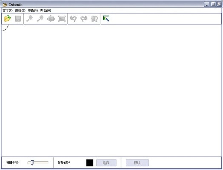Open the 文件 menu

[7, 11]
